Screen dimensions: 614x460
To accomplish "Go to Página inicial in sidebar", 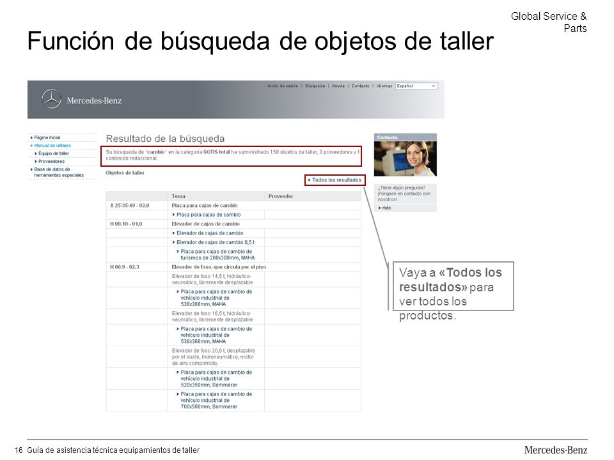I will tap(47, 138).
